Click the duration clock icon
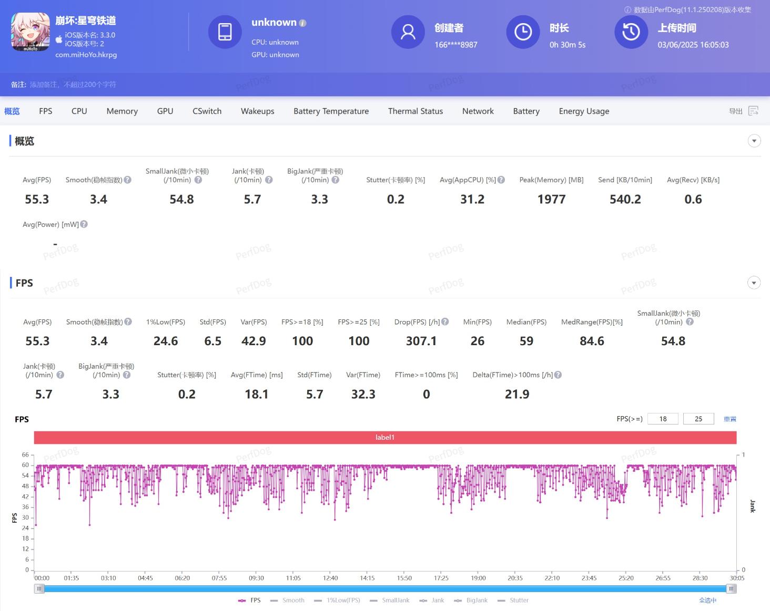This screenshot has width=770, height=611. (x=523, y=32)
